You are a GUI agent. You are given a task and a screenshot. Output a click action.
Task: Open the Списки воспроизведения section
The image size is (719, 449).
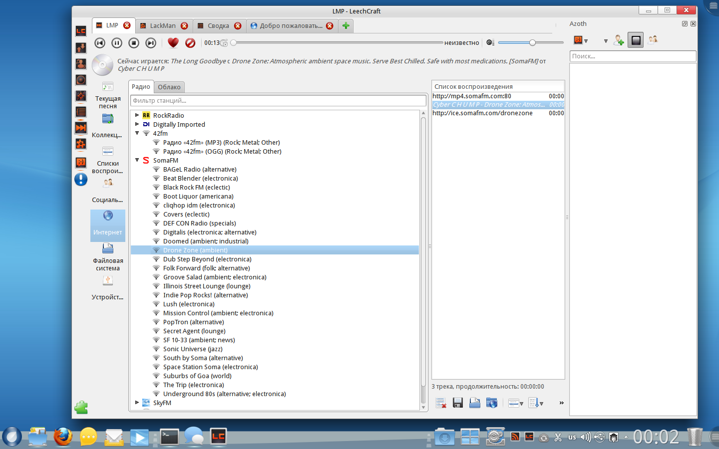108,160
